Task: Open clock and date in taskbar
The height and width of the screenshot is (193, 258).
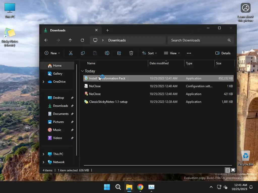Action: pyautogui.click(x=239, y=187)
